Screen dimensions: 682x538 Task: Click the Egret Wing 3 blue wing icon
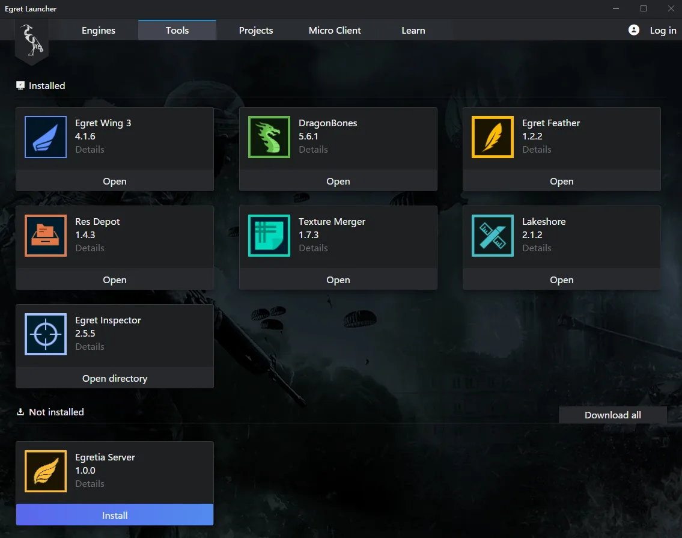(x=46, y=137)
